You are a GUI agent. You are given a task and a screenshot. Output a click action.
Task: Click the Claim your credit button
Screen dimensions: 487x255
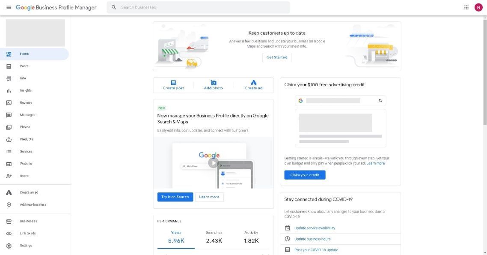point(305,175)
